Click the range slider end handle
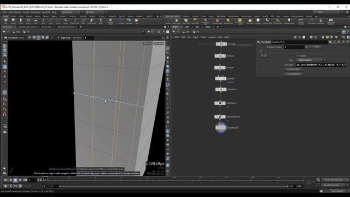This screenshot has width=350, height=197. pyautogui.click(x=288, y=186)
